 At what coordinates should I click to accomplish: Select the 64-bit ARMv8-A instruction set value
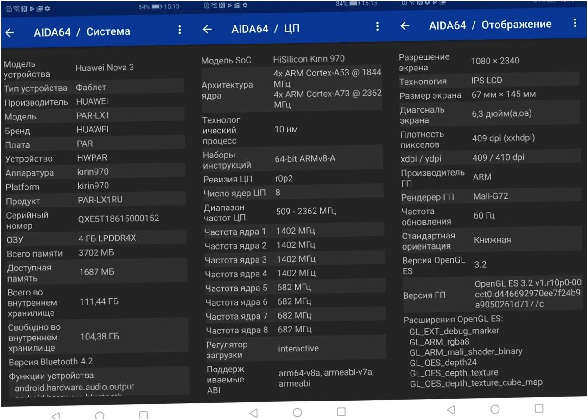coord(305,159)
